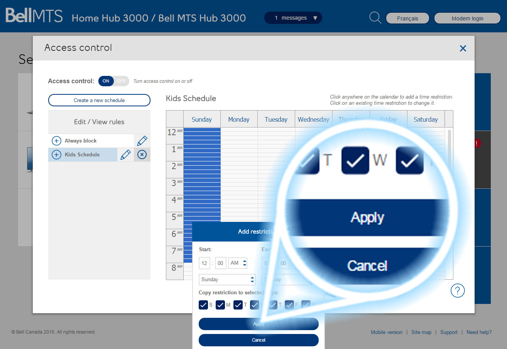507x349 pixels.
Task: Click the 12 AM time label
Action: (x=174, y=132)
